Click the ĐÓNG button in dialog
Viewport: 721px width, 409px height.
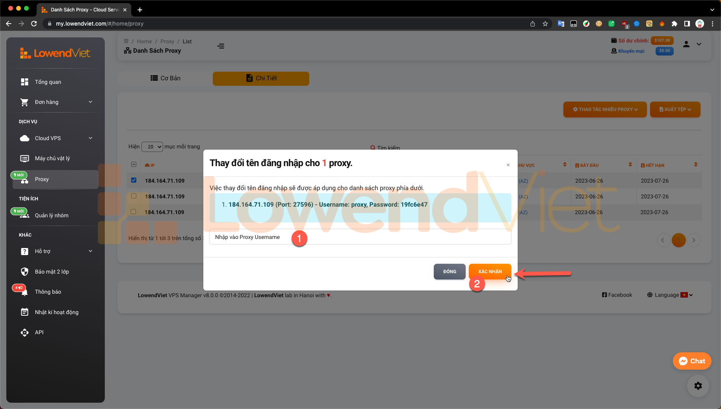click(449, 272)
